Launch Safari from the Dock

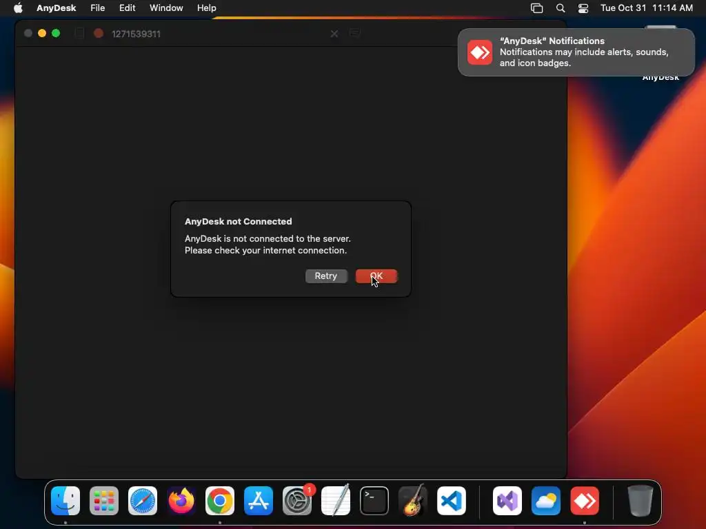(143, 501)
